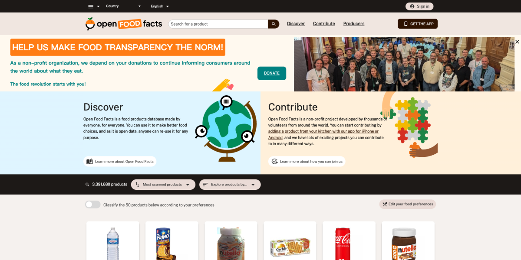The height and width of the screenshot is (260, 521).
Task: Click the Search for a product field
Action: pos(218,24)
